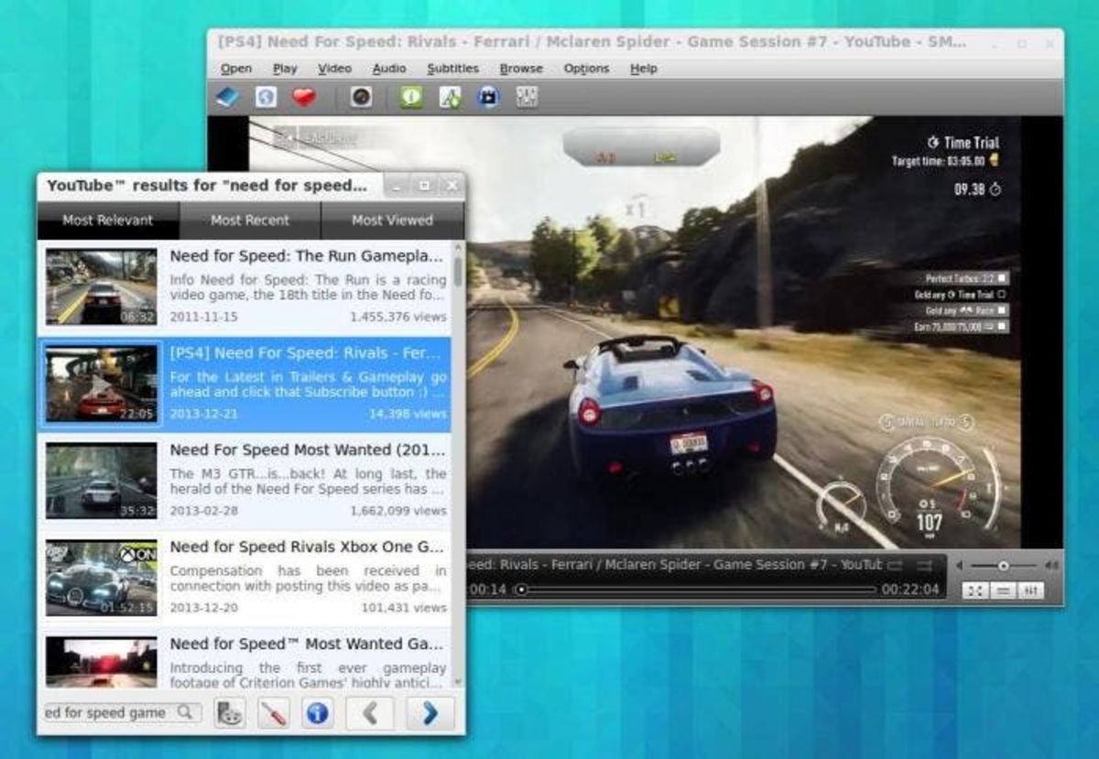This screenshot has width=1099, height=759.
Task: Click the total duration "00:22:04"
Action: pos(910,591)
